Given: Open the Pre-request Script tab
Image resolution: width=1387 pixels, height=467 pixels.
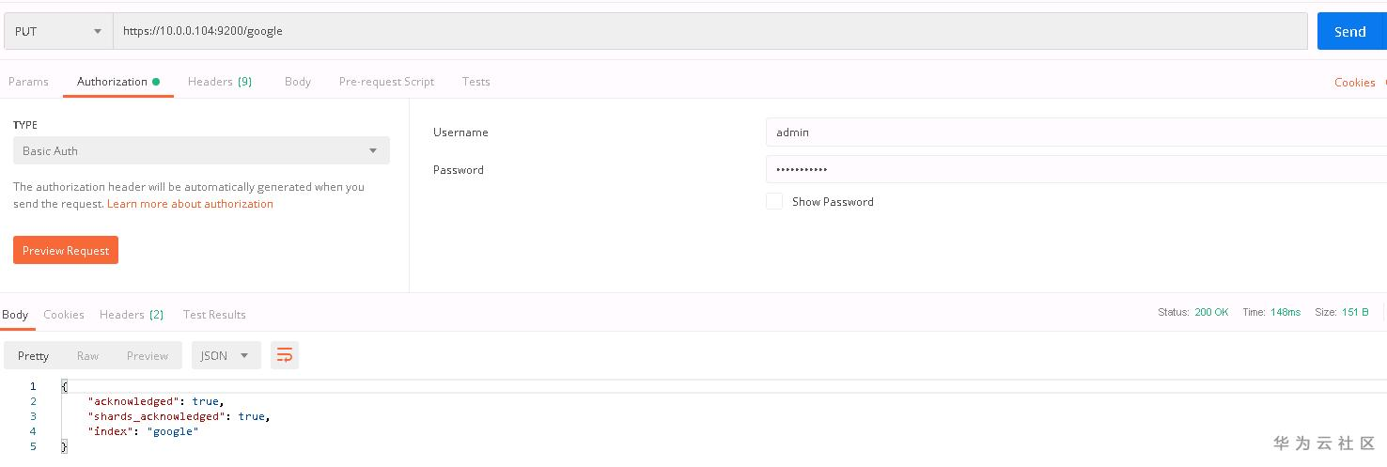Looking at the screenshot, I should click(386, 82).
